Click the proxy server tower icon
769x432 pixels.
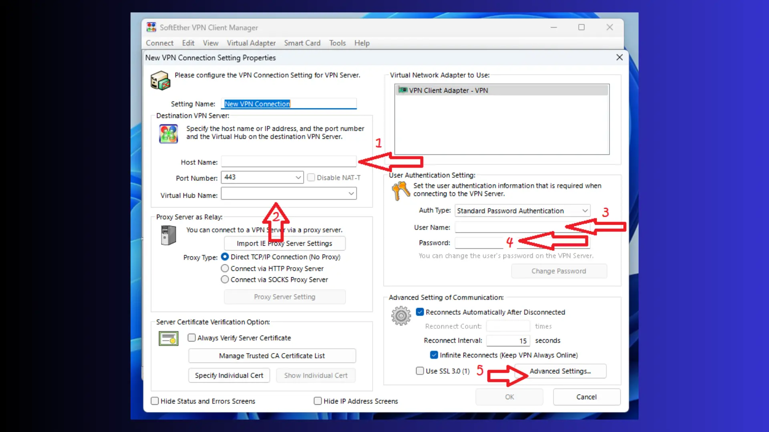168,235
